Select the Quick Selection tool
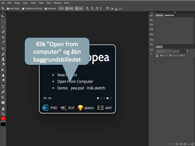The image size is (195, 146). pyautogui.click(x=3, y=32)
